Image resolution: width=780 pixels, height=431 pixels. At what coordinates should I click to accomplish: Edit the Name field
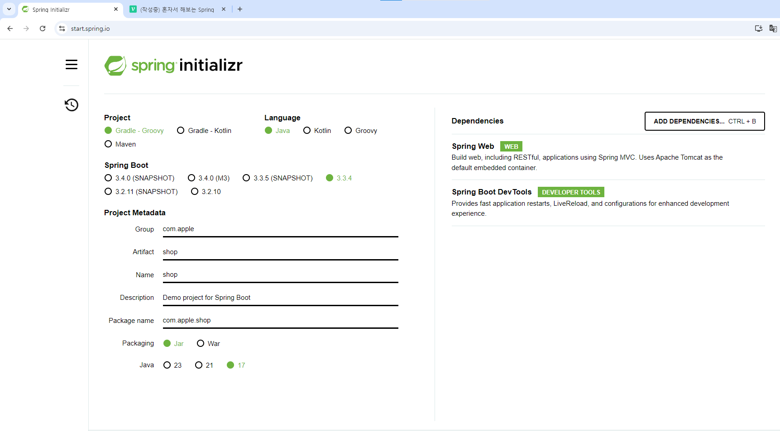(281, 275)
